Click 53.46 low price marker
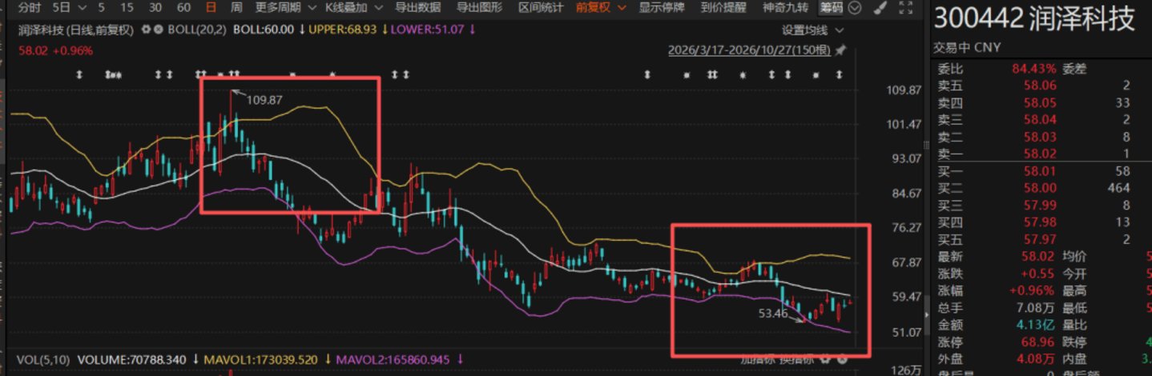Viewport: 1152px width, 376px height. point(774,314)
